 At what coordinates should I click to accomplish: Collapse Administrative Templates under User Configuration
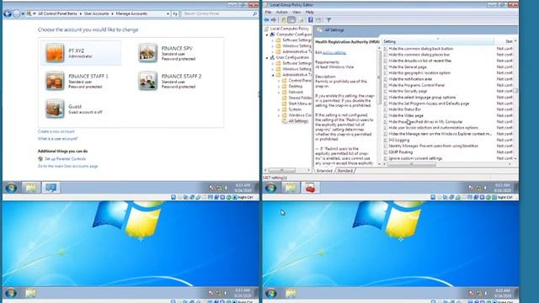coord(273,75)
